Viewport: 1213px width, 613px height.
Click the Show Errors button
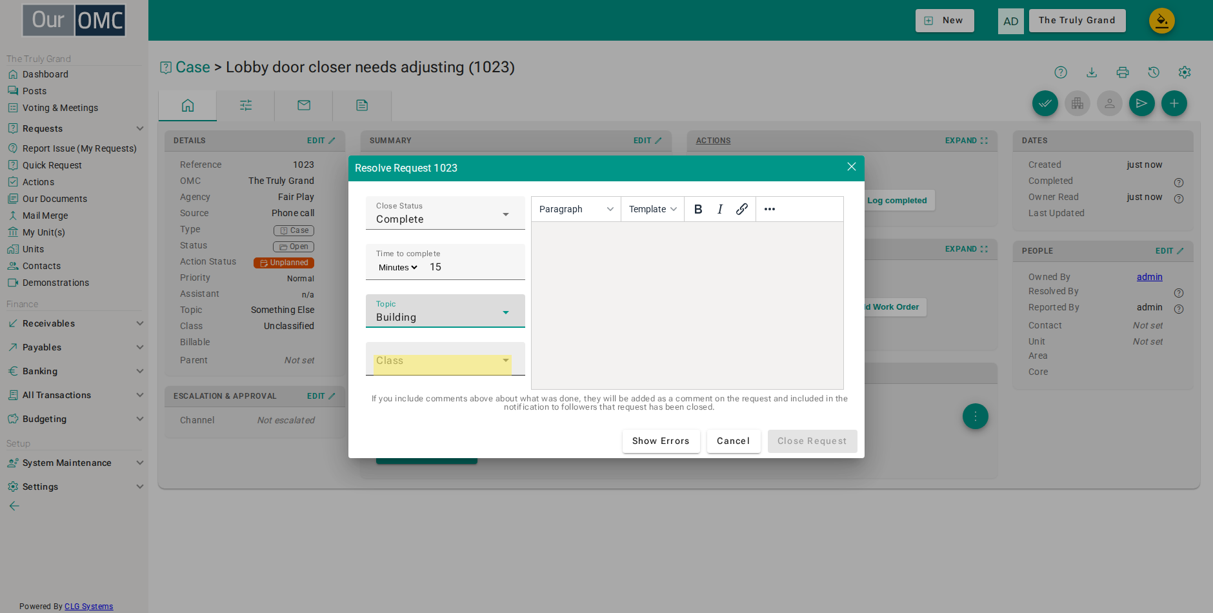click(661, 441)
